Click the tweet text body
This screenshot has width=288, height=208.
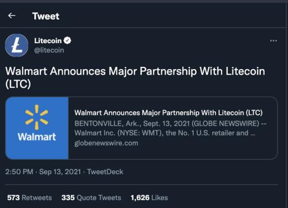click(135, 77)
